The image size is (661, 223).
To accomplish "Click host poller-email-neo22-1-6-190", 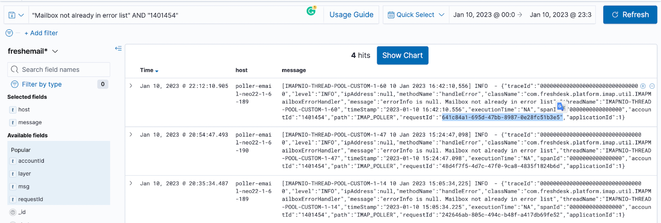I will pos(253,143).
